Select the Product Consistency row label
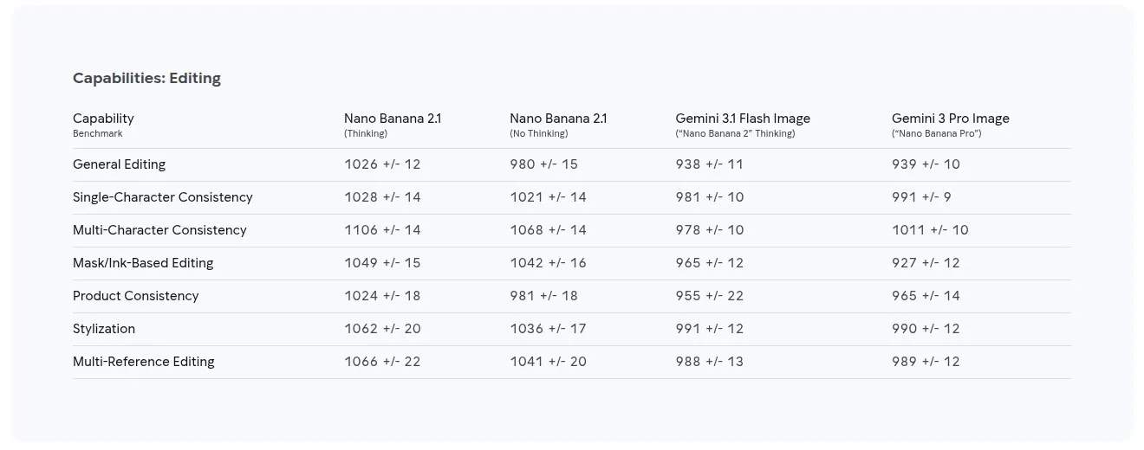The width and height of the screenshot is (1144, 450). pos(136,296)
